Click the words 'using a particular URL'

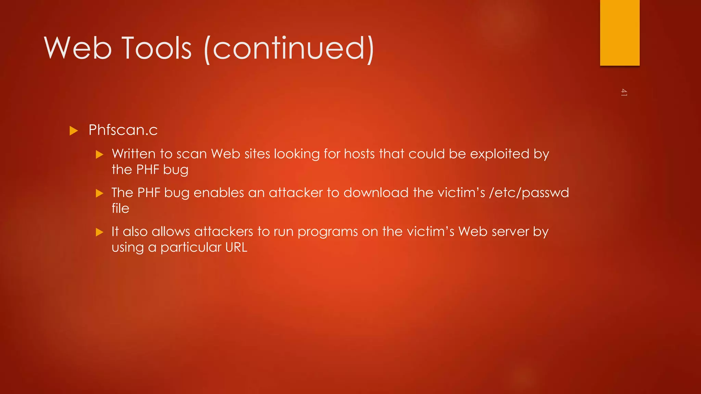click(179, 248)
